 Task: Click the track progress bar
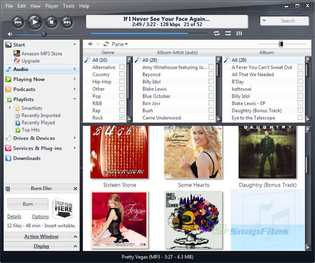click(x=149, y=33)
